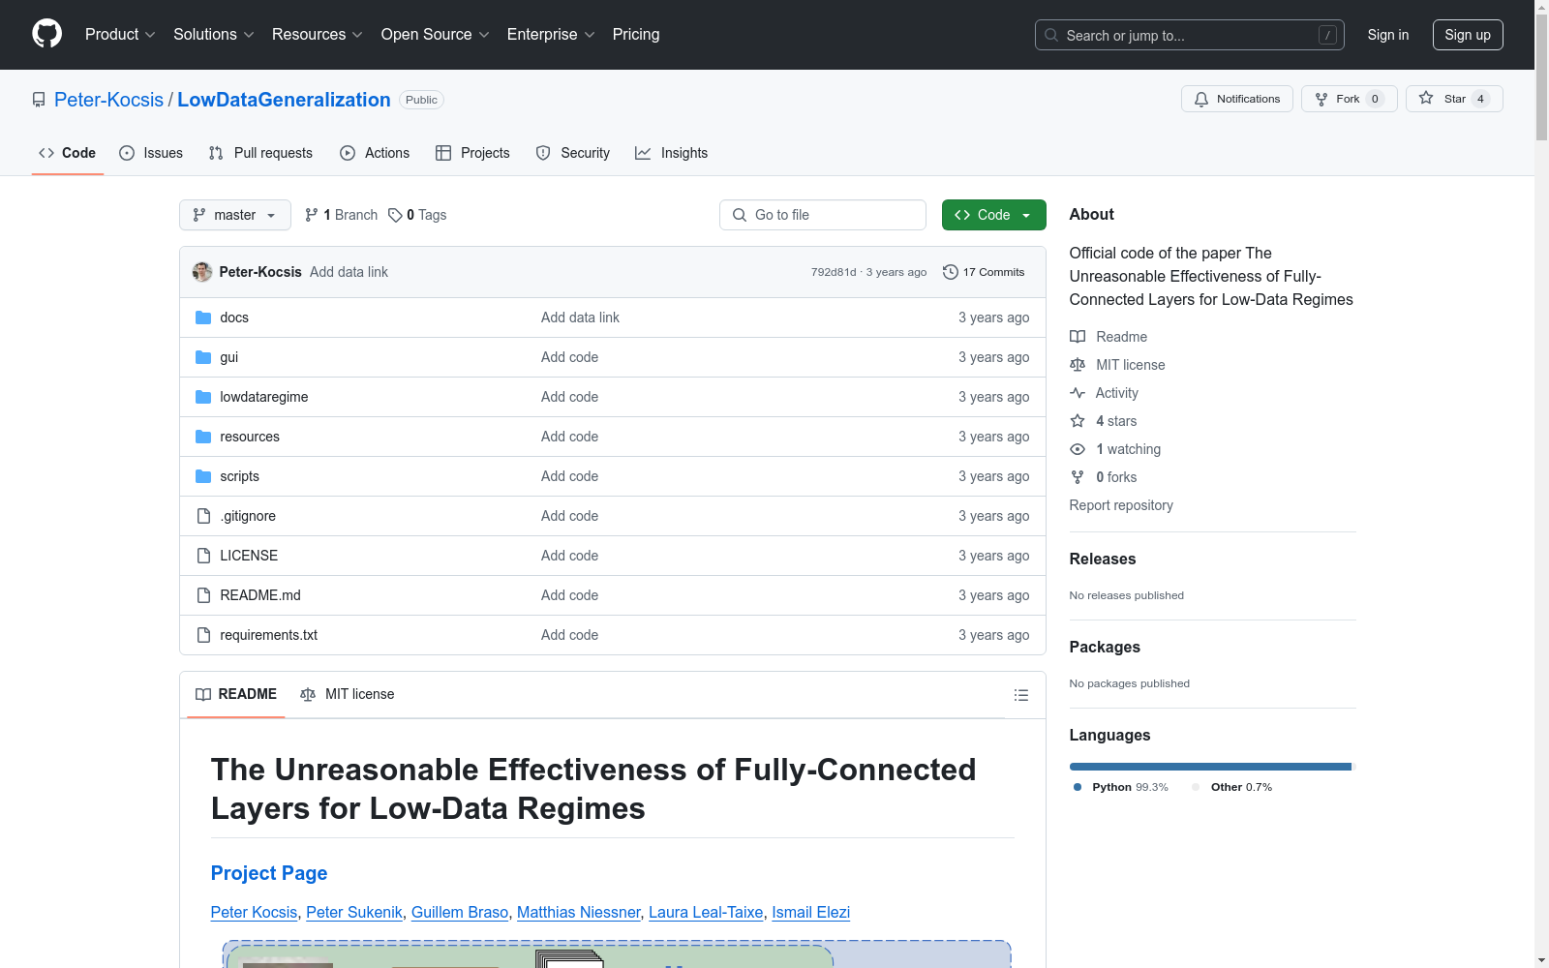
Task: Expand the Product menu
Action: (x=120, y=35)
